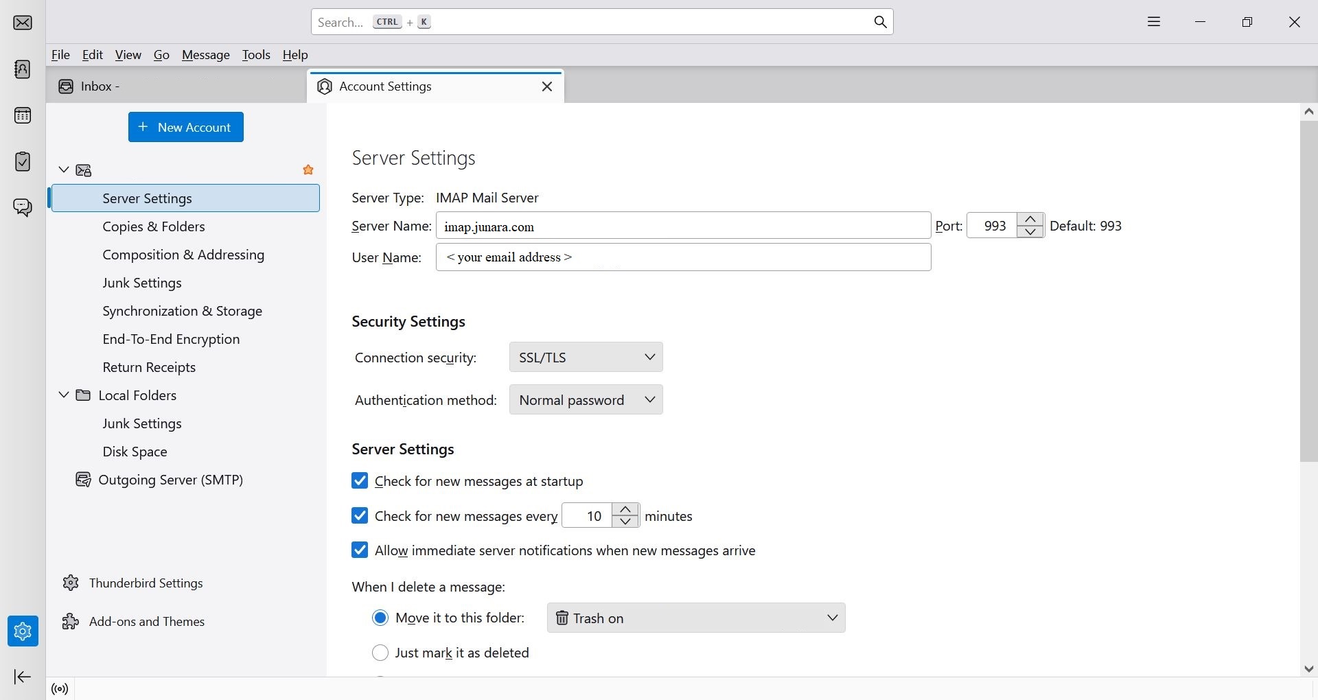Increase the Port number
The height and width of the screenshot is (700, 1318).
[x=1030, y=219]
